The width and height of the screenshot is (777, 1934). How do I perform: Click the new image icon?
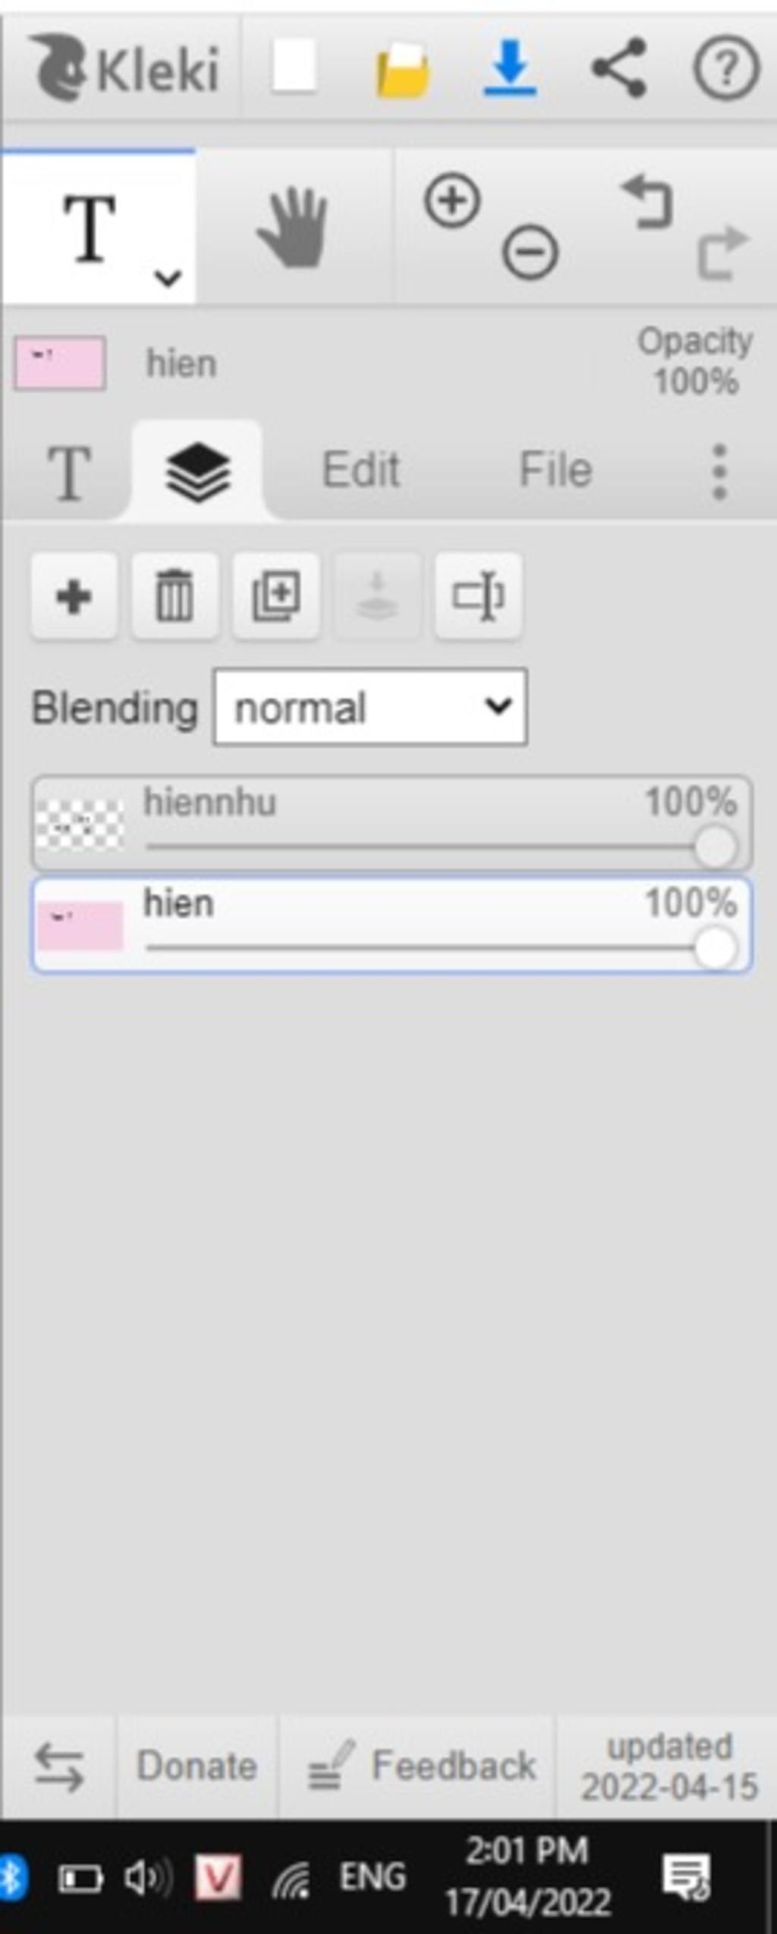coord(294,68)
